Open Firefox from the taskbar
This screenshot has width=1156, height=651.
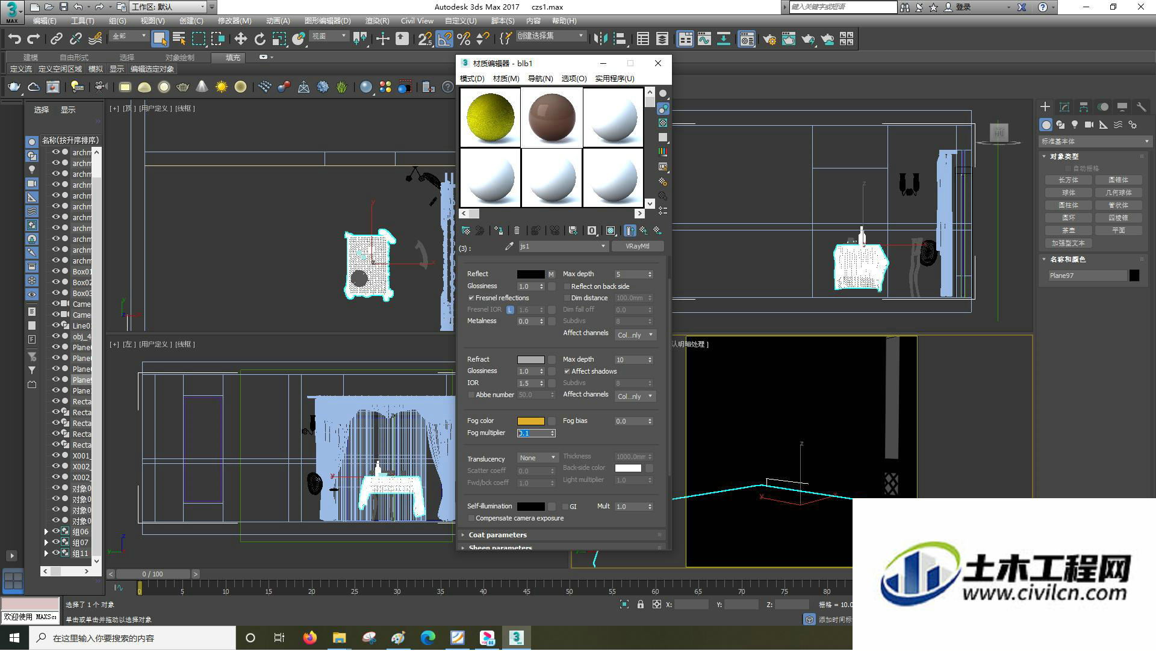[x=310, y=638]
